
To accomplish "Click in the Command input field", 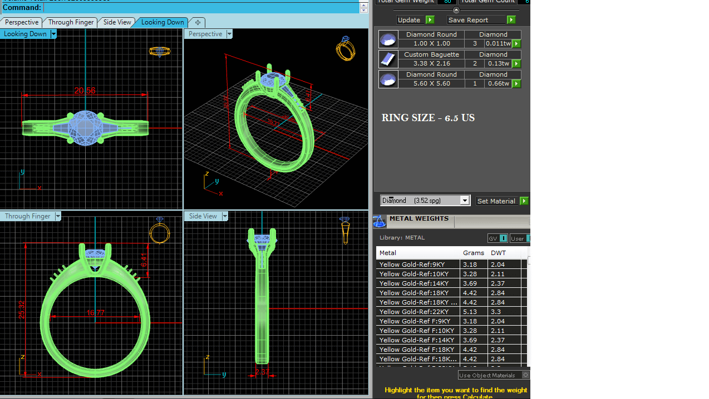I will [201, 8].
